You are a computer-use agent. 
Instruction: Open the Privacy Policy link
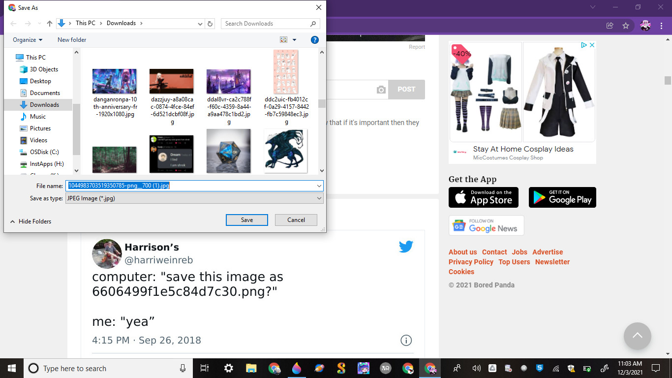click(x=471, y=262)
